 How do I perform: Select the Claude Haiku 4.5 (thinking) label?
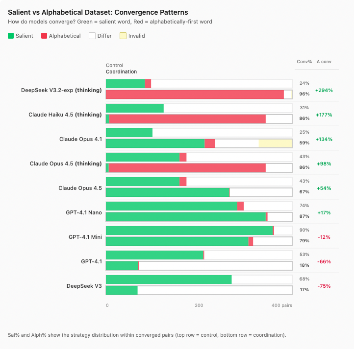(x=65, y=115)
